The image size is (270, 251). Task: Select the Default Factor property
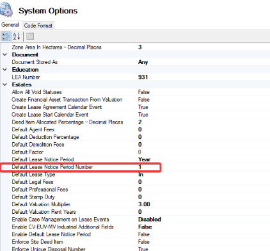(28, 152)
